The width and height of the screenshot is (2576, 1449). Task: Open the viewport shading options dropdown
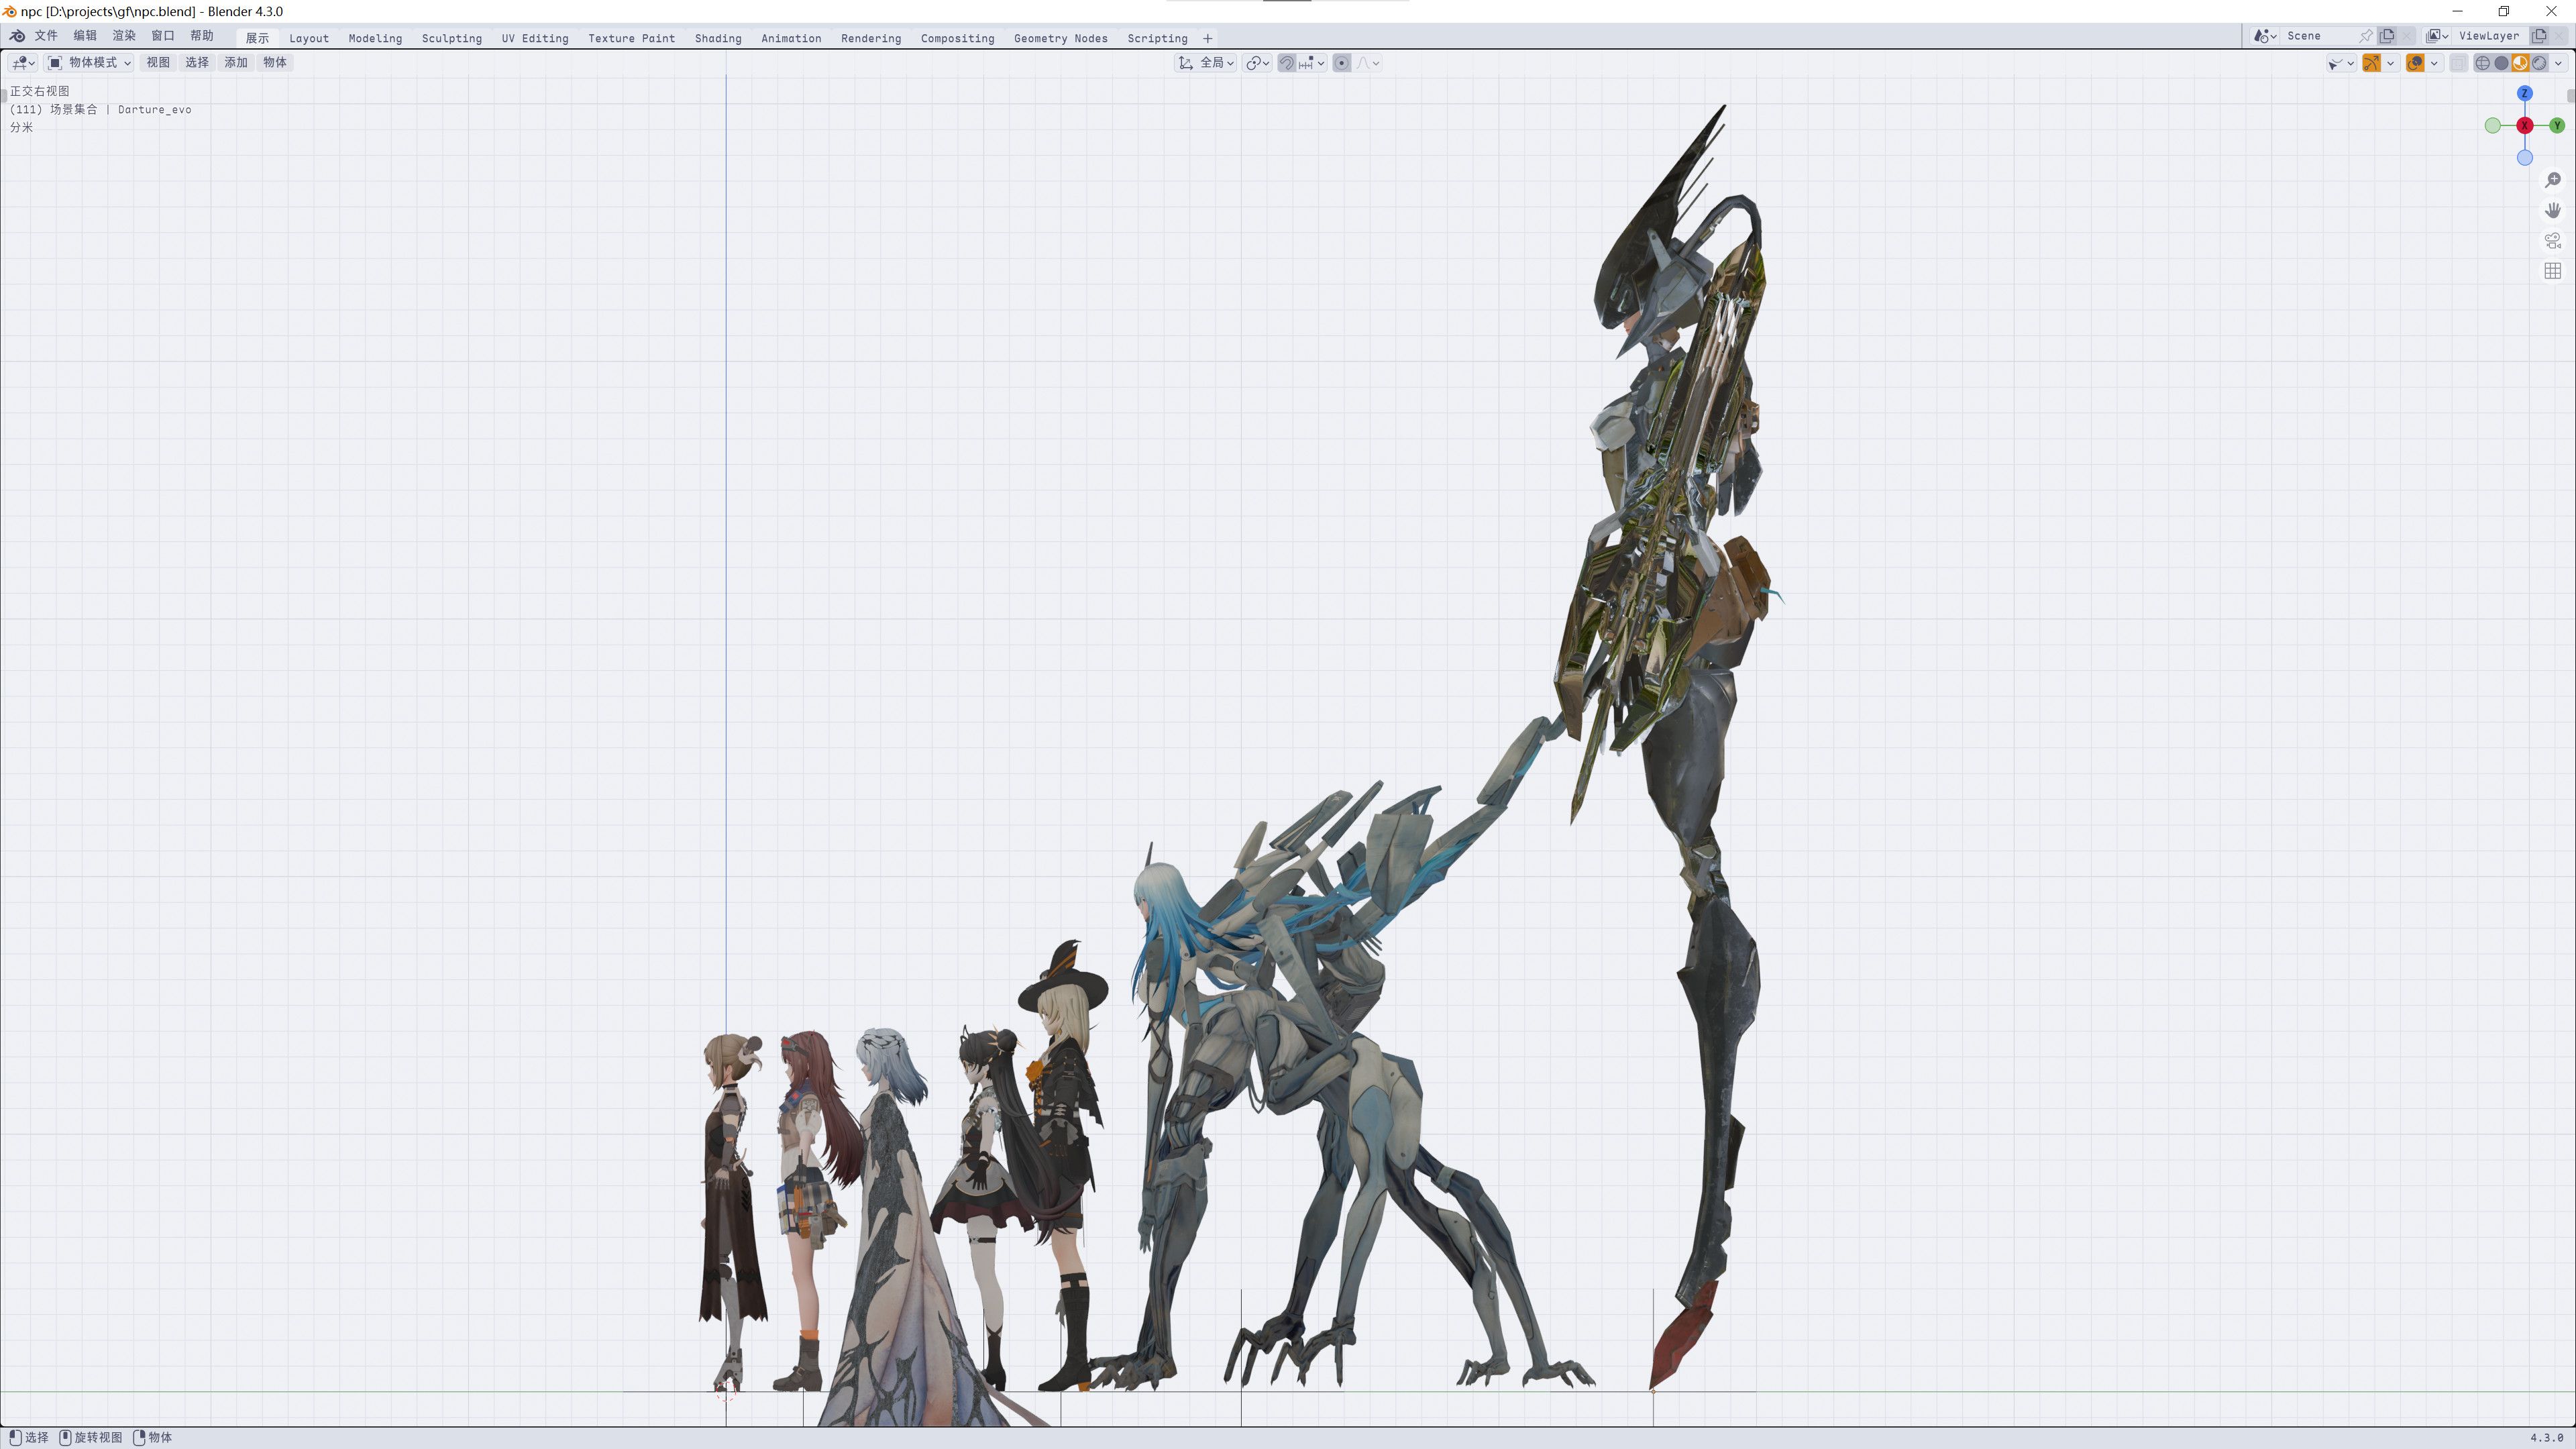tap(2559, 63)
